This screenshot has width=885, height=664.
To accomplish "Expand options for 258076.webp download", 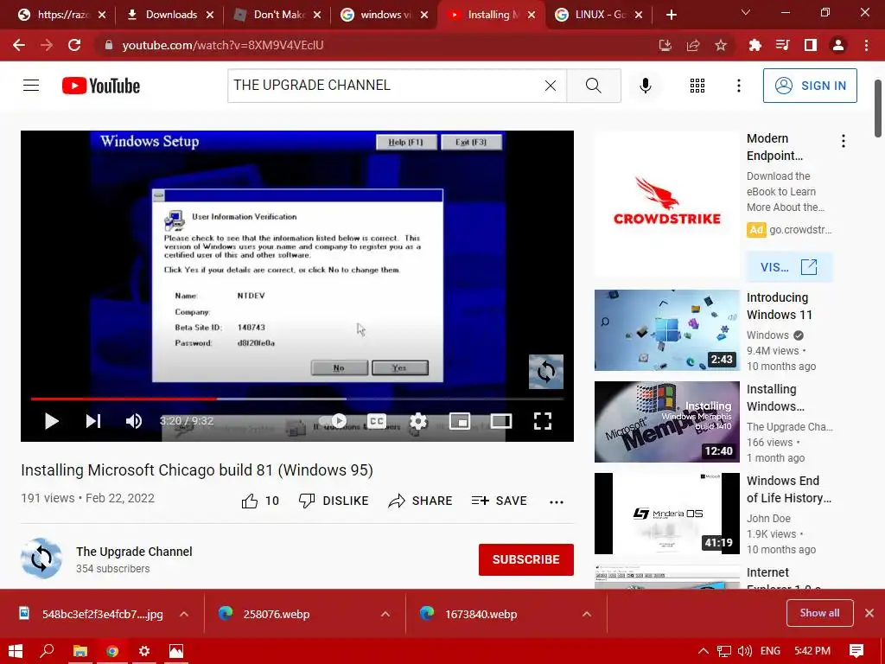I will [x=385, y=615].
